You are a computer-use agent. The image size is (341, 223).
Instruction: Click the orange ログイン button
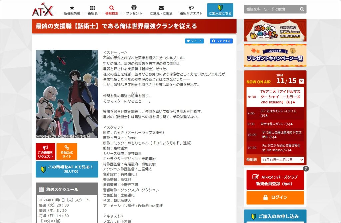click(275, 197)
